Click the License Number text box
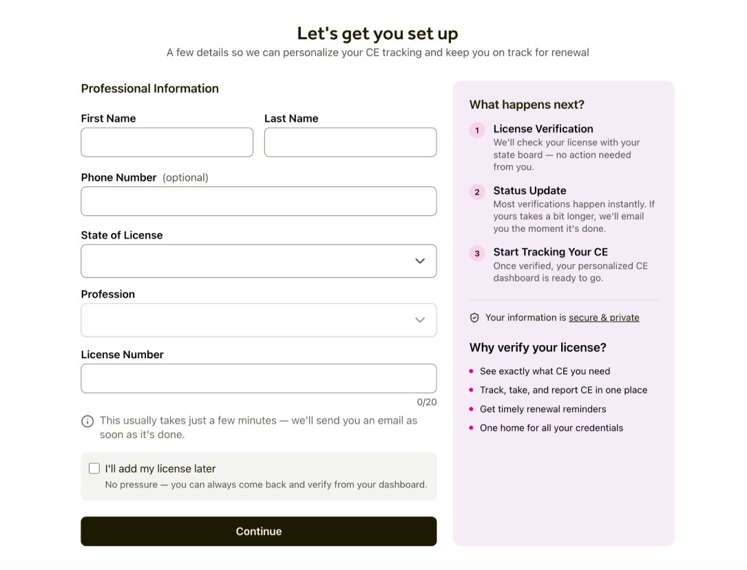Screen dimensions: 747x570 [258, 378]
